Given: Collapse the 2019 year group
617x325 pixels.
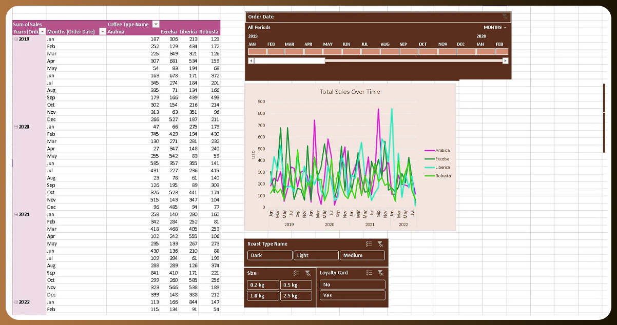Looking at the screenshot, I should pos(16,39).
